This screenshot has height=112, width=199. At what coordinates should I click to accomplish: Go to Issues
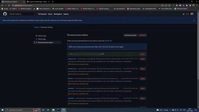(x=50, y=14)
